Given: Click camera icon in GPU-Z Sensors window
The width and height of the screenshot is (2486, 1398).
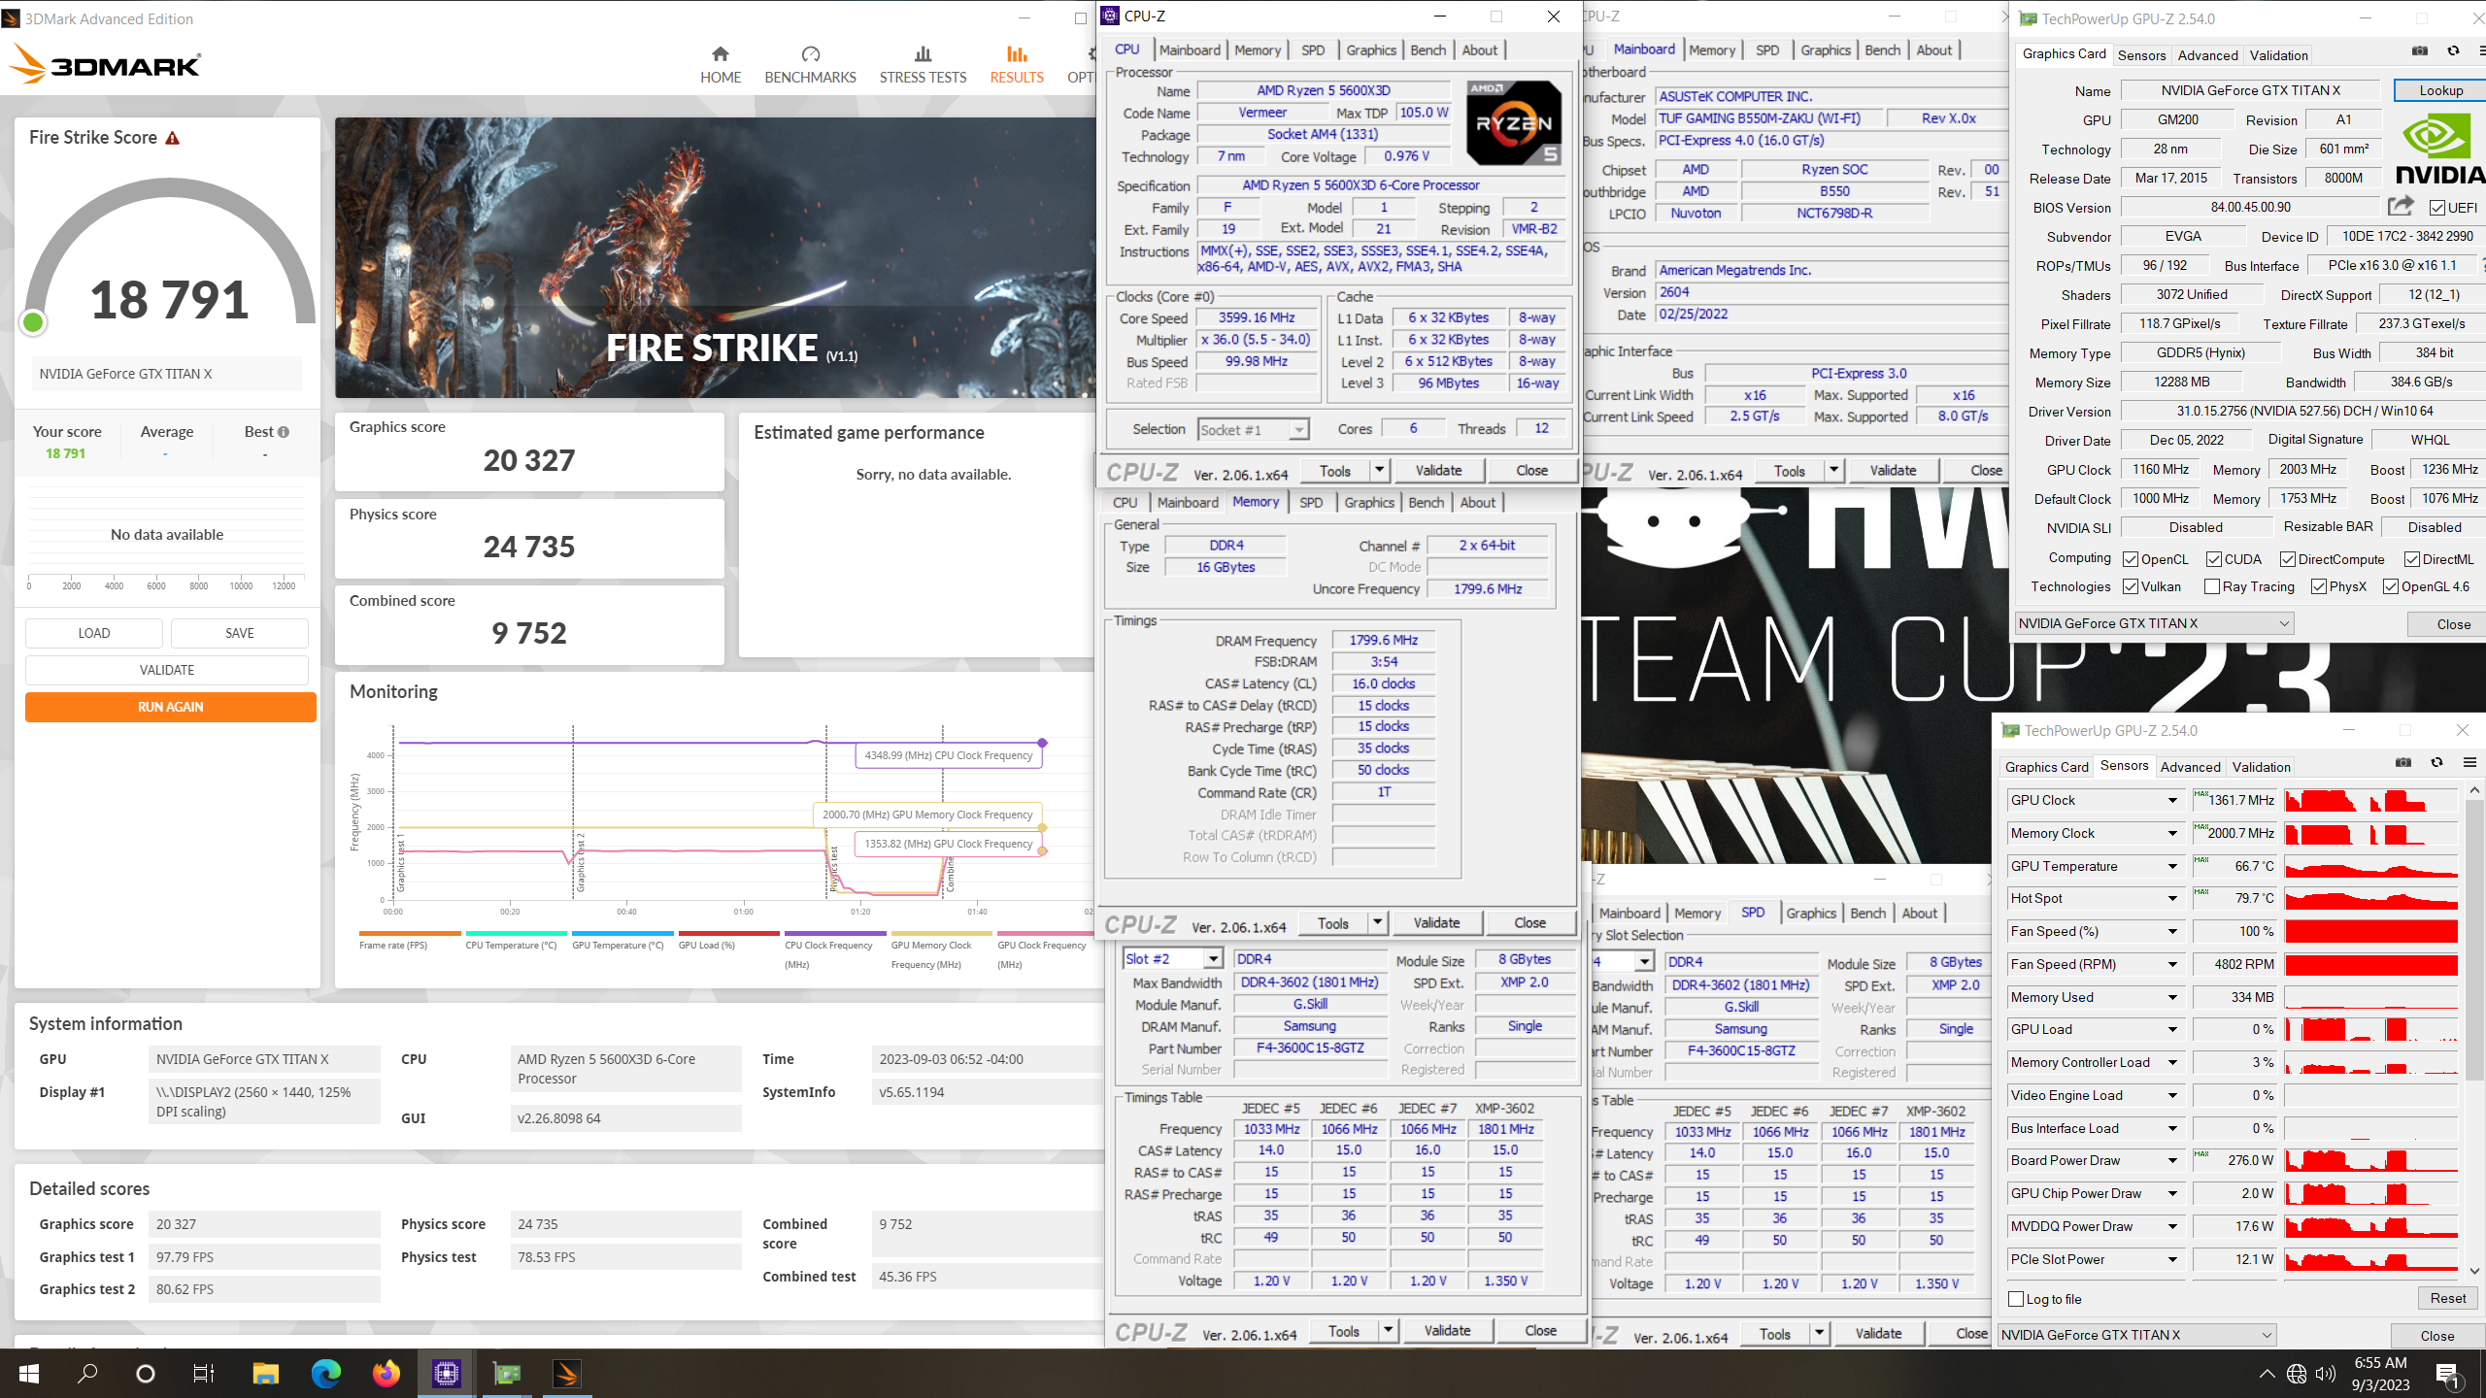Looking at the screenshot, I should pos(2403,763).
